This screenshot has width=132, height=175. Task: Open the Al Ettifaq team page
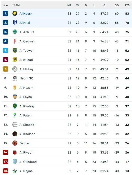pos(26,69)
